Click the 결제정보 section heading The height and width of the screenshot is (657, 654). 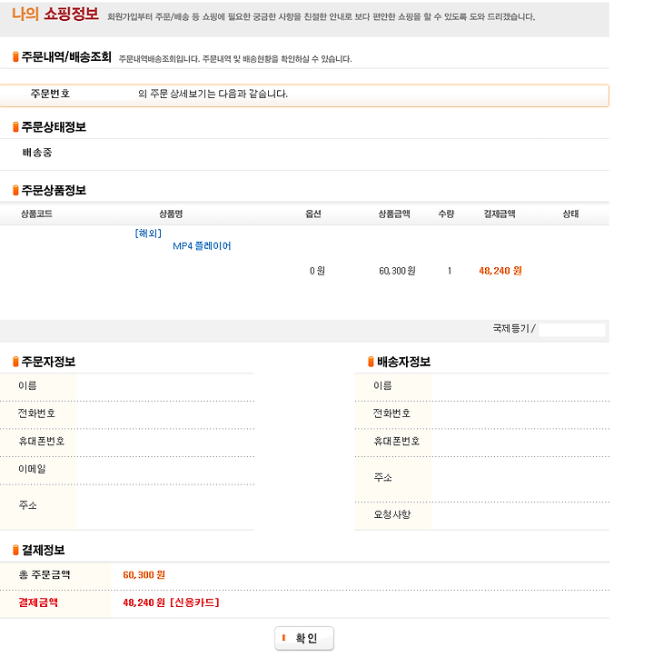[44, 550]
